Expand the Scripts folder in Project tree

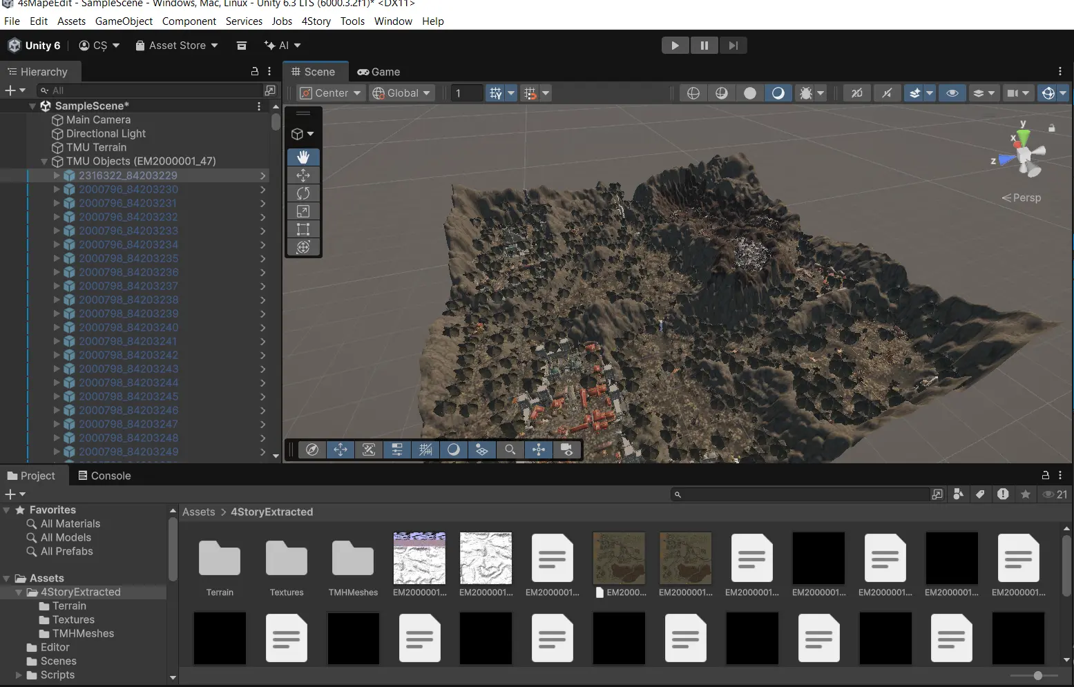point(19,675)
